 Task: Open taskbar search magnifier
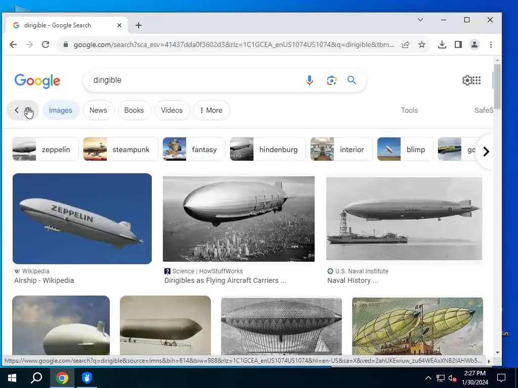pos(36,377)
